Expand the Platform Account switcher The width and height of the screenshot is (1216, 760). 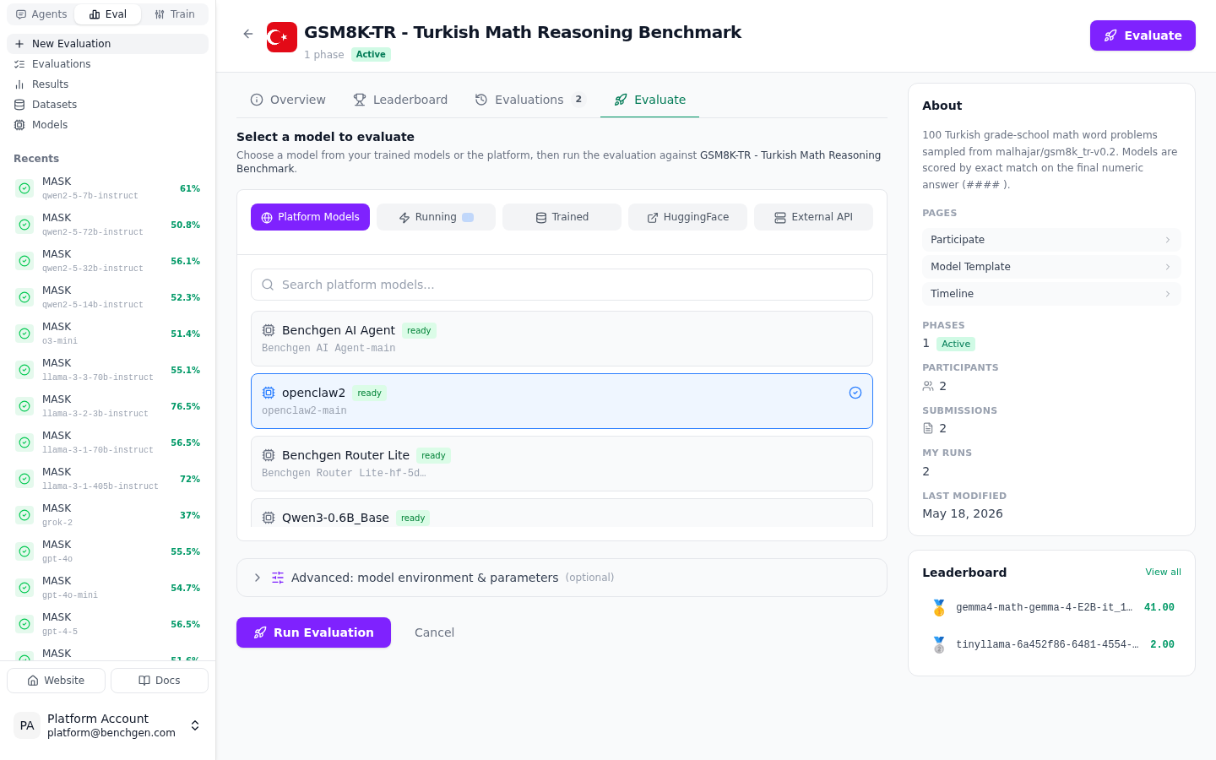(x=195, y=725)
